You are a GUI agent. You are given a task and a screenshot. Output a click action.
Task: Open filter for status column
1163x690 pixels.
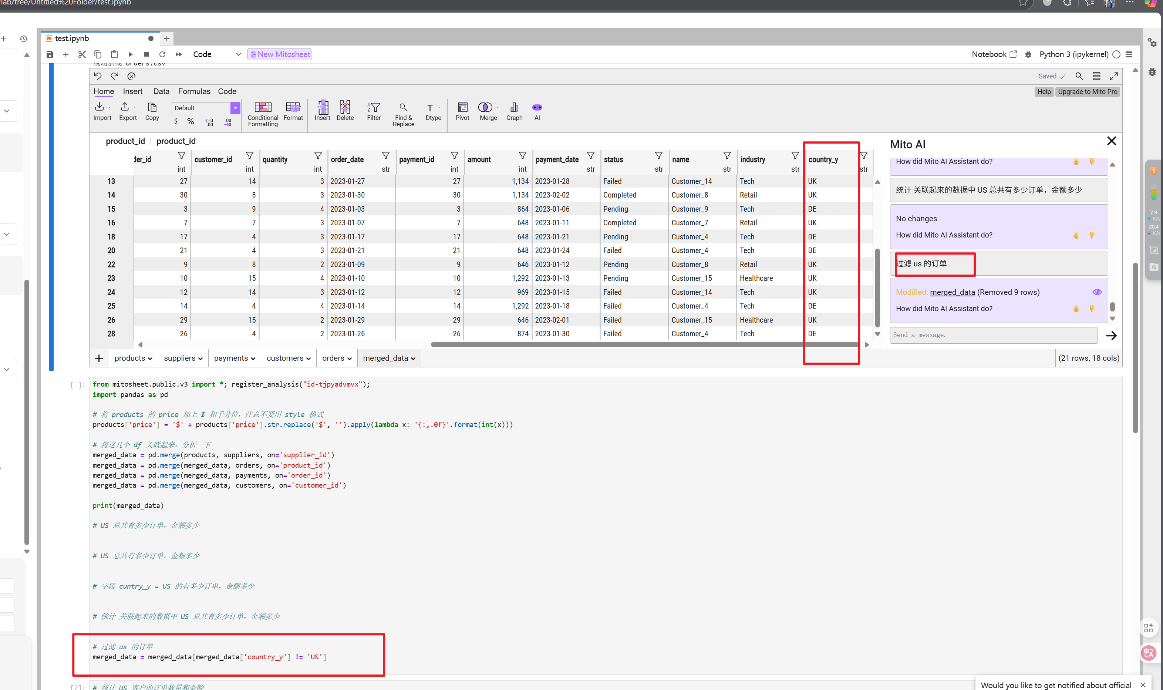click(659, 155)
